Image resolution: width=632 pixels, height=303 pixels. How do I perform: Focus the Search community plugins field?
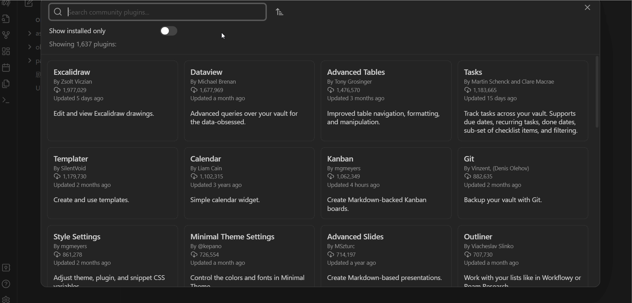click(x=158, y=12)
